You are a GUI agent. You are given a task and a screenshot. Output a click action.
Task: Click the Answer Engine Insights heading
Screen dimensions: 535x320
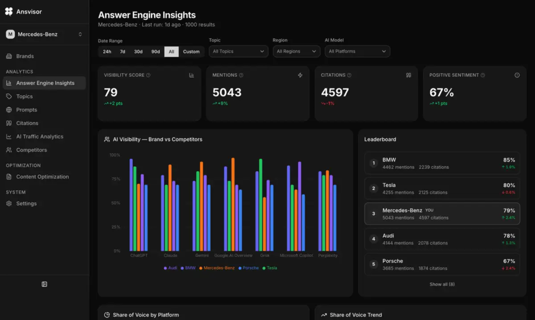147,15
